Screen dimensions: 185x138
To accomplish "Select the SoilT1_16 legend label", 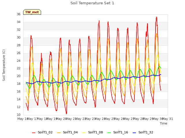I will pyautogui.click(x=121, y=132).
